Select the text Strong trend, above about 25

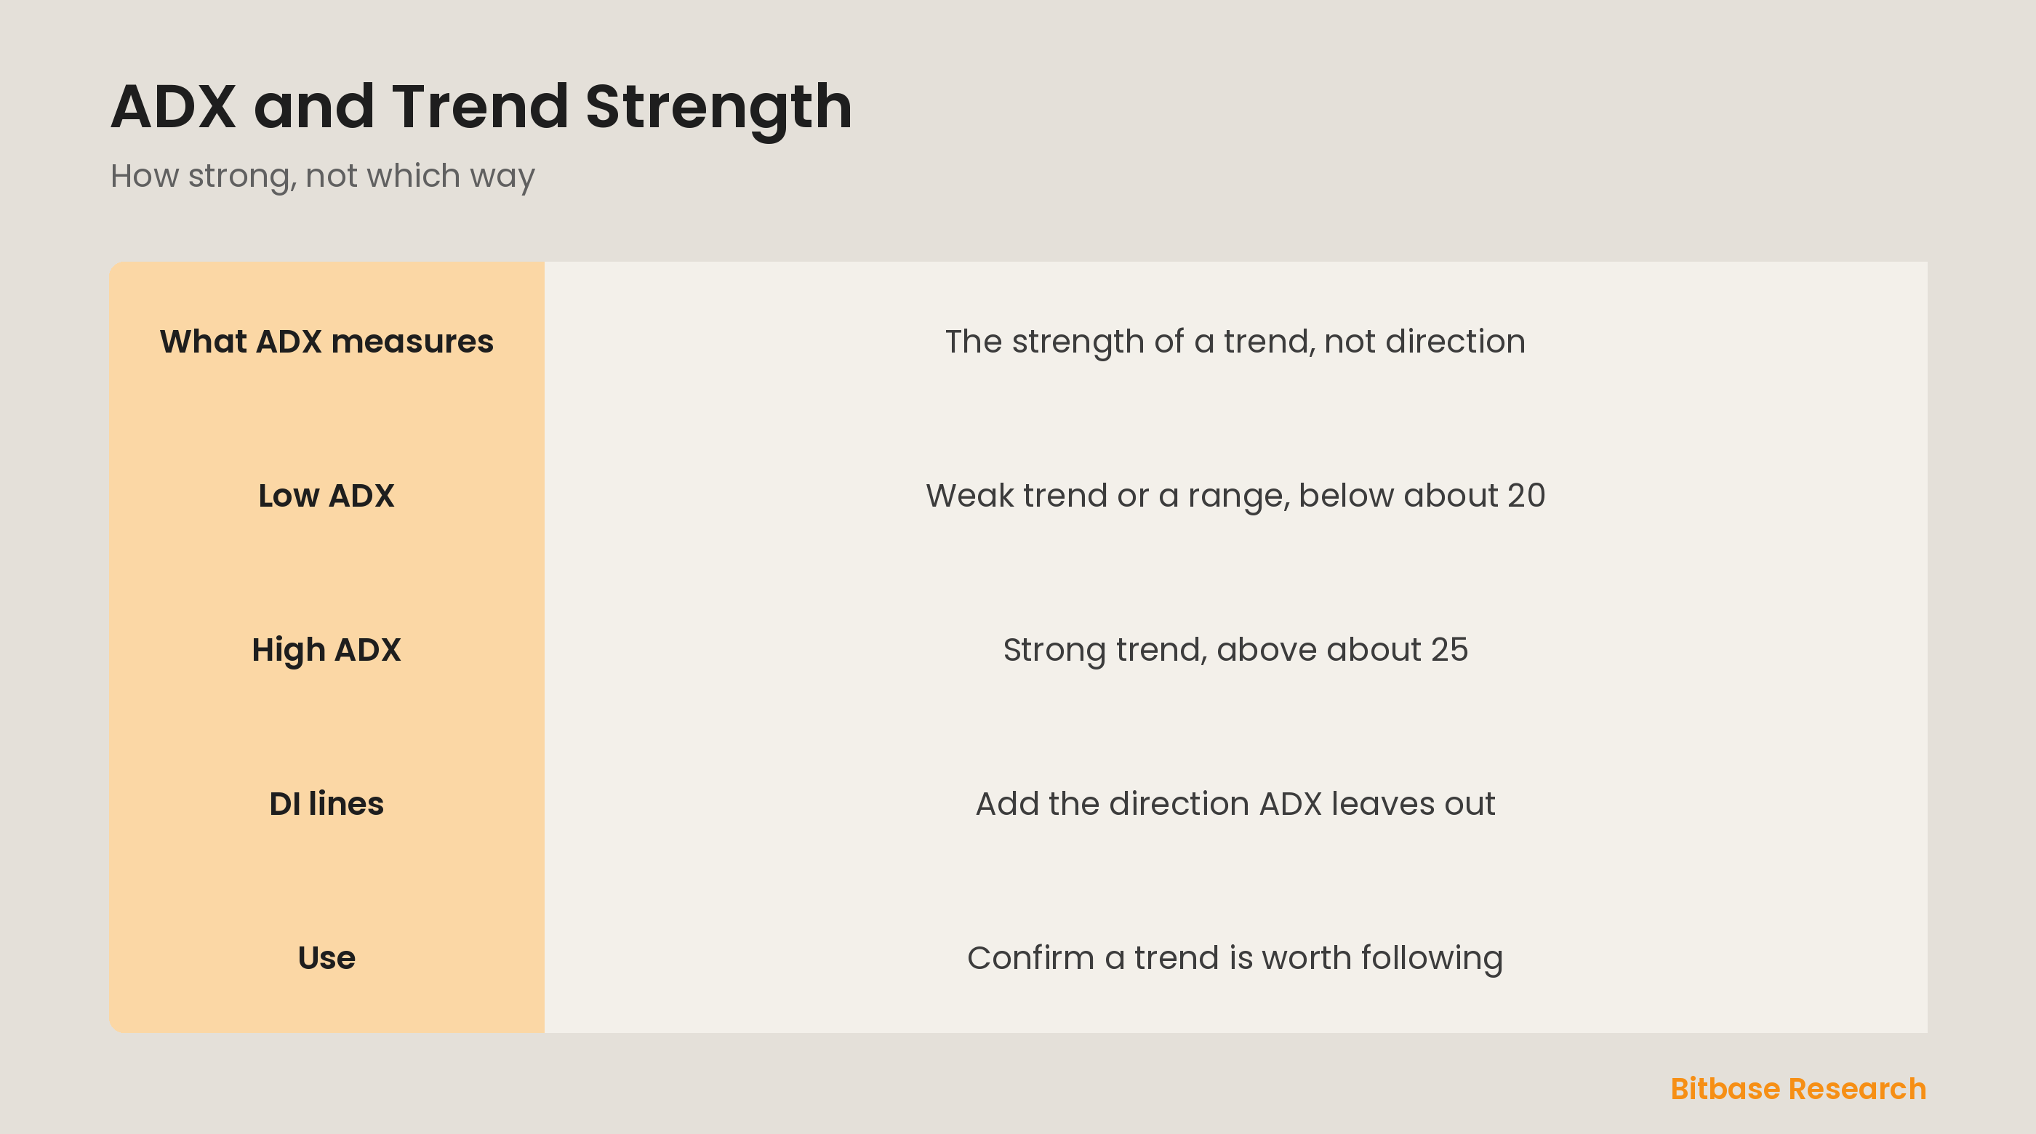tap(1235, 651)
